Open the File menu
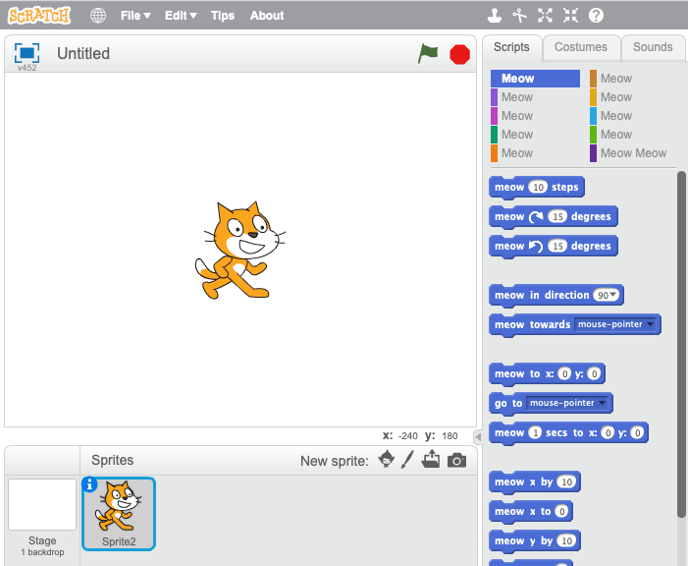688x566 pixels. click(x=135, y=16)
